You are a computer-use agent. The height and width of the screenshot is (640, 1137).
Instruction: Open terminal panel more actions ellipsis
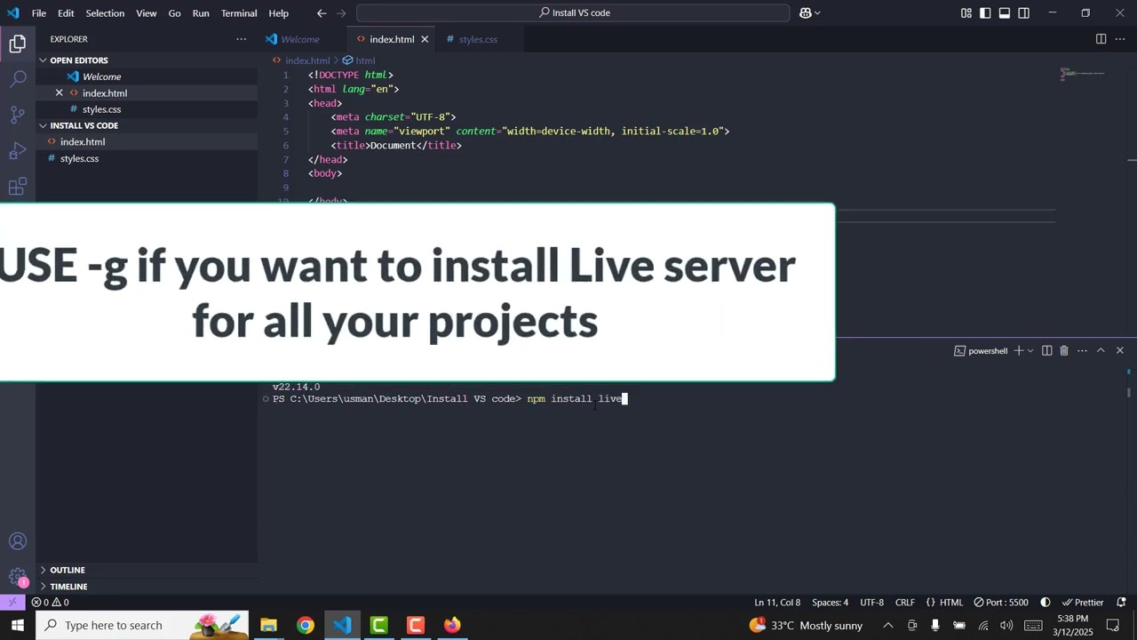point(1082,351)
